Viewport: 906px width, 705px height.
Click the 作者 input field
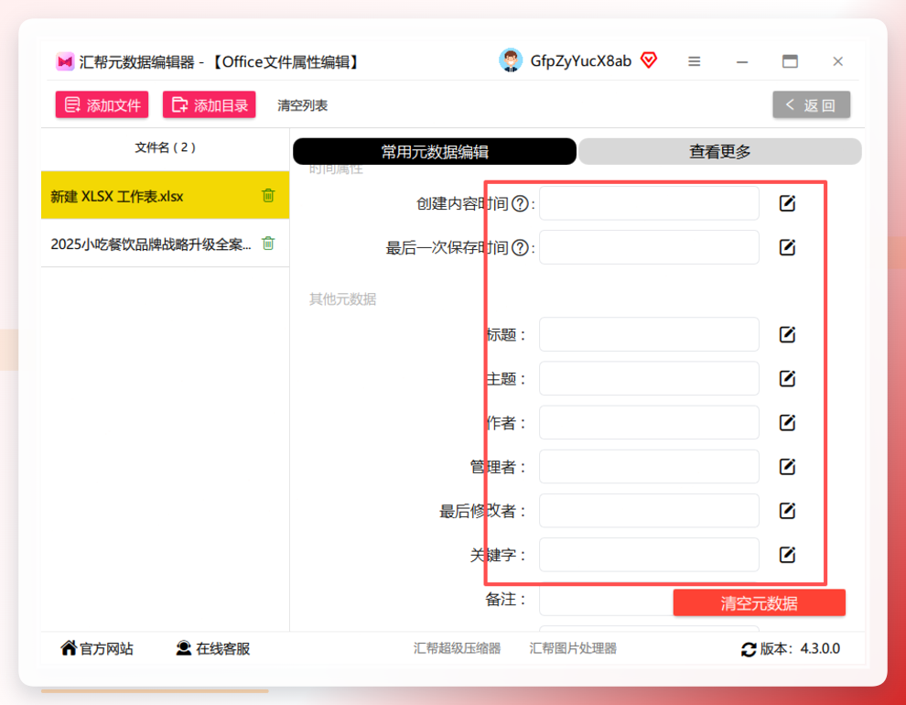pyautogui.click(x=649, y=422)
